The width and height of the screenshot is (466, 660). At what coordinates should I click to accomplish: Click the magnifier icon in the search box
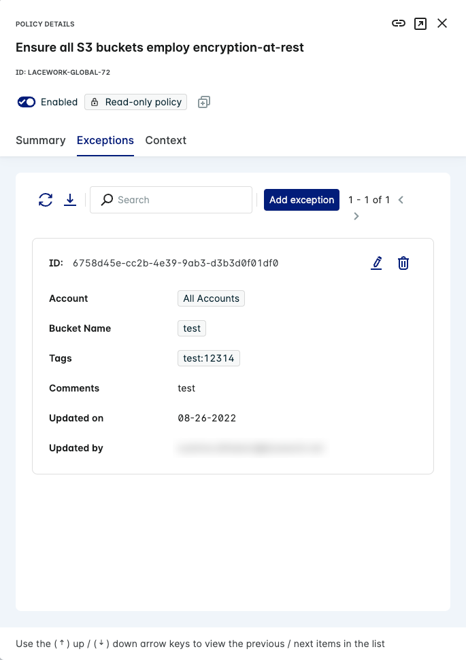[107, 200]
